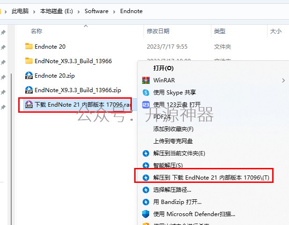Click Bandizip icon next to 解压到当前文件夹
This screenshot has height=225, width=289.
click(x=146, y=153)
